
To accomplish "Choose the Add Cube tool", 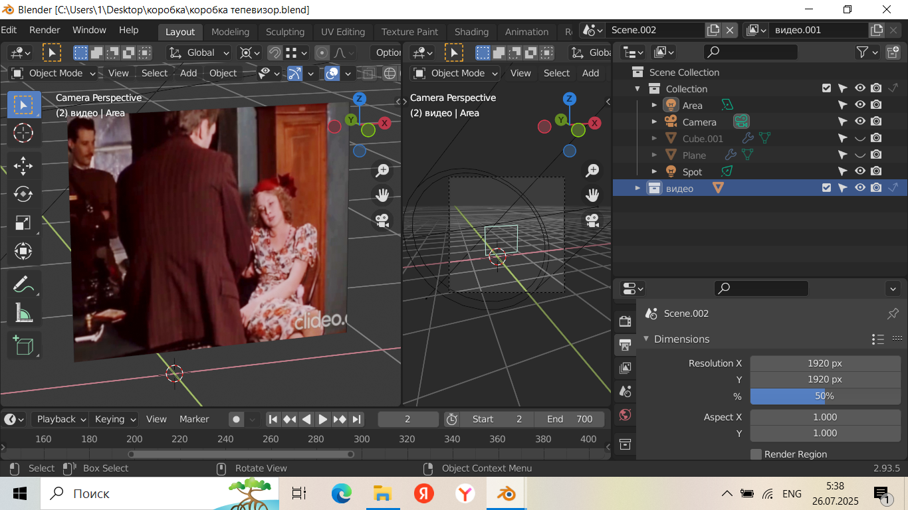I will [23, 345].
